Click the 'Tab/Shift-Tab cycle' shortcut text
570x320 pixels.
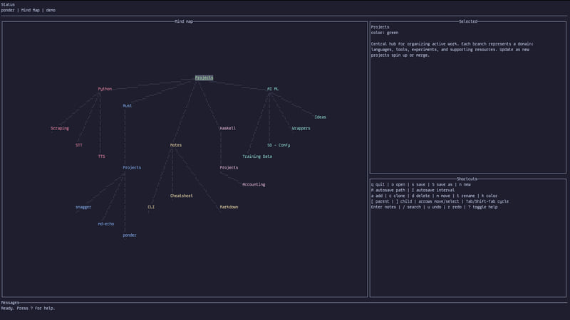click(487, 201)
